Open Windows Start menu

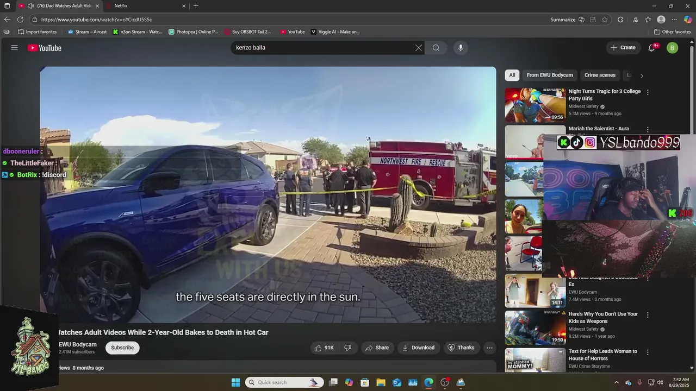pos(235,382)
